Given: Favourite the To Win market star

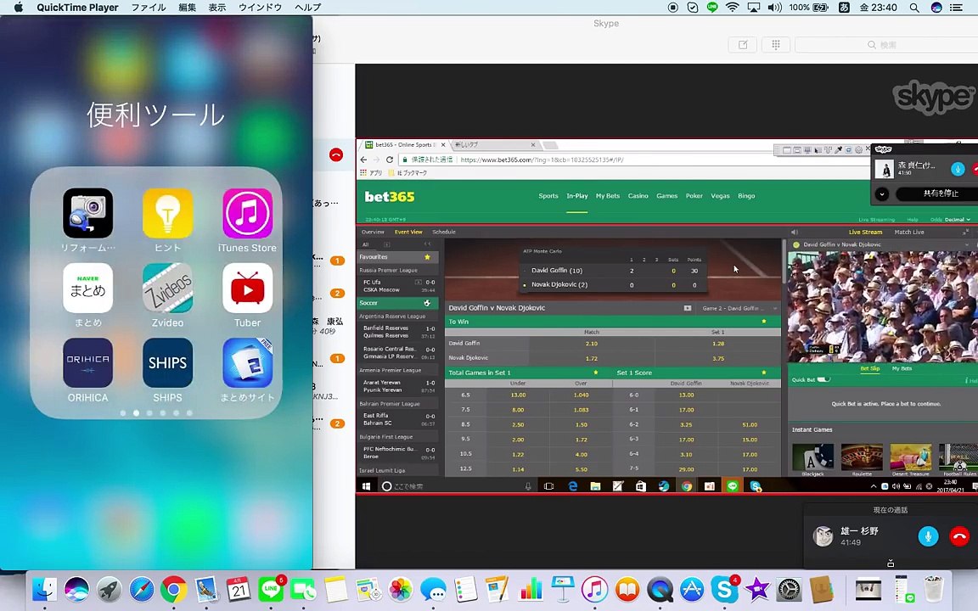Looking at the screenshot, I should click(x=764, y=322).
